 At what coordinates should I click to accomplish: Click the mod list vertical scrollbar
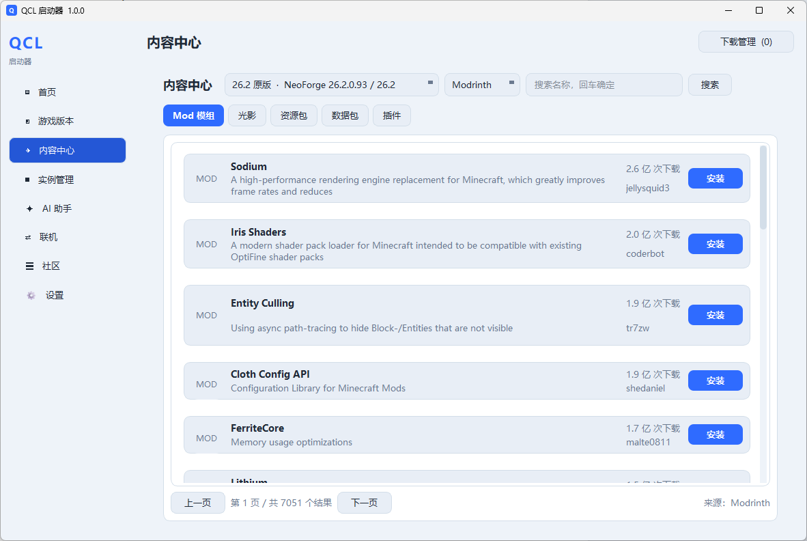tap(763, 187)
